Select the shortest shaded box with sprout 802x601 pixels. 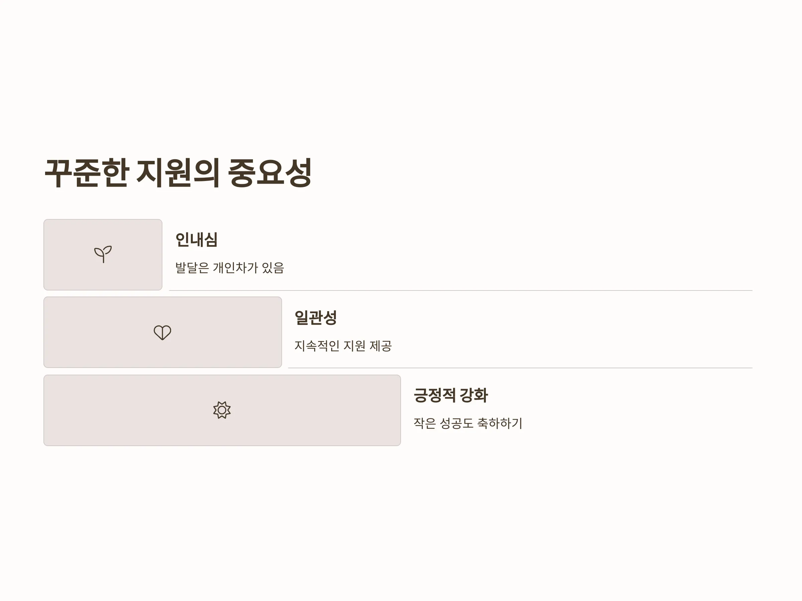[103, 255]
